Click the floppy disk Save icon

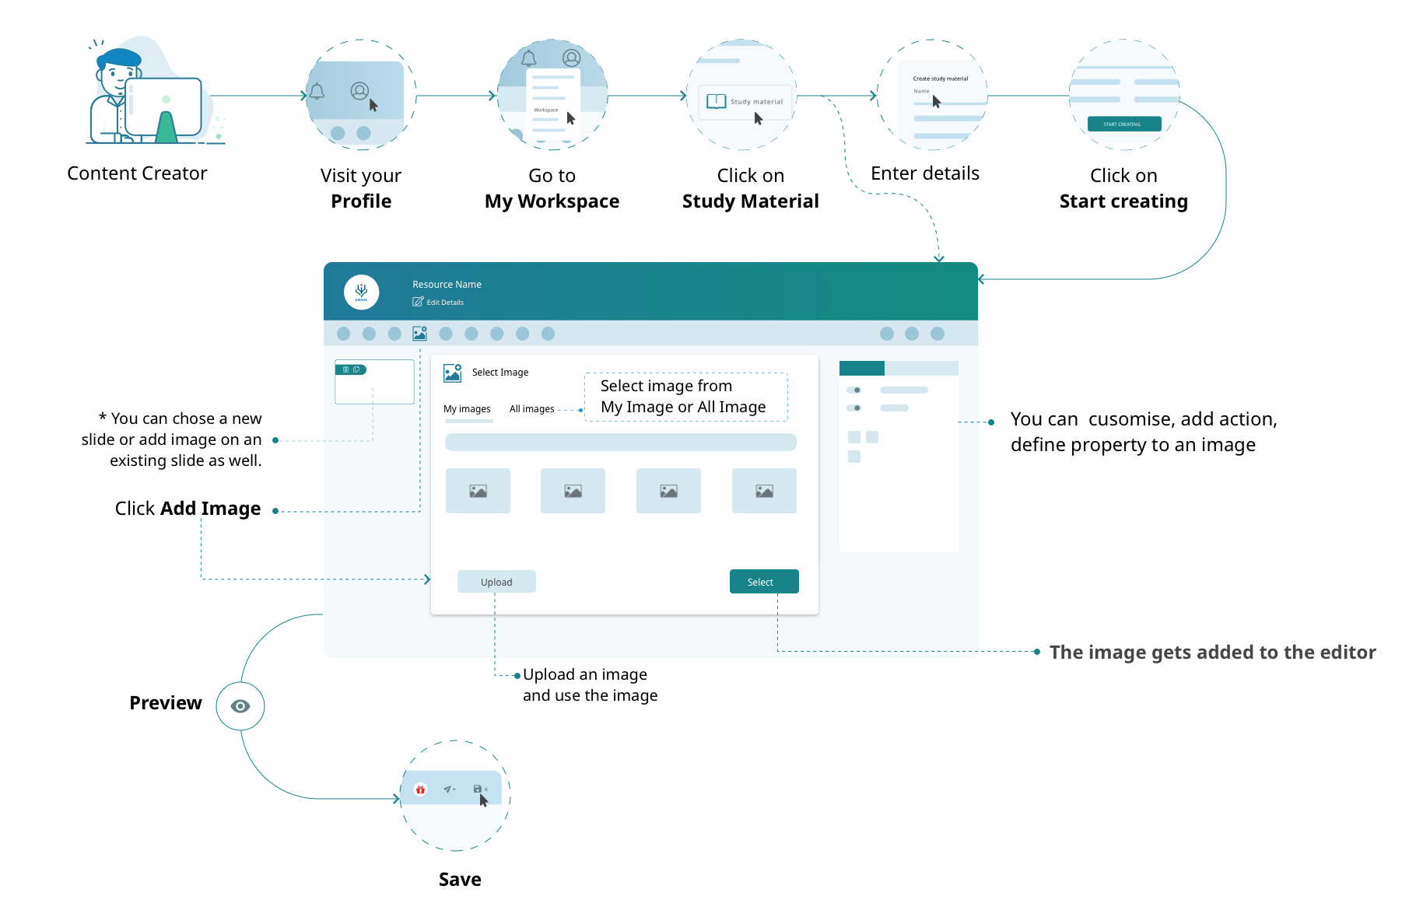pyautogui.click(x=477, y=789)
